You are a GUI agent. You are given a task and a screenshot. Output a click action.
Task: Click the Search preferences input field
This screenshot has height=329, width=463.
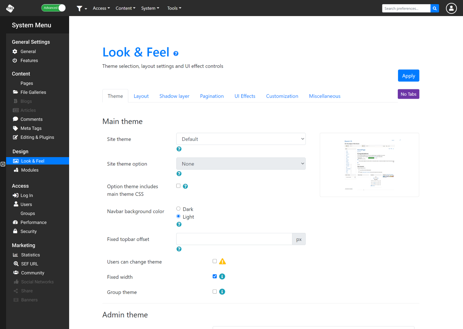(x=406, y=8)
